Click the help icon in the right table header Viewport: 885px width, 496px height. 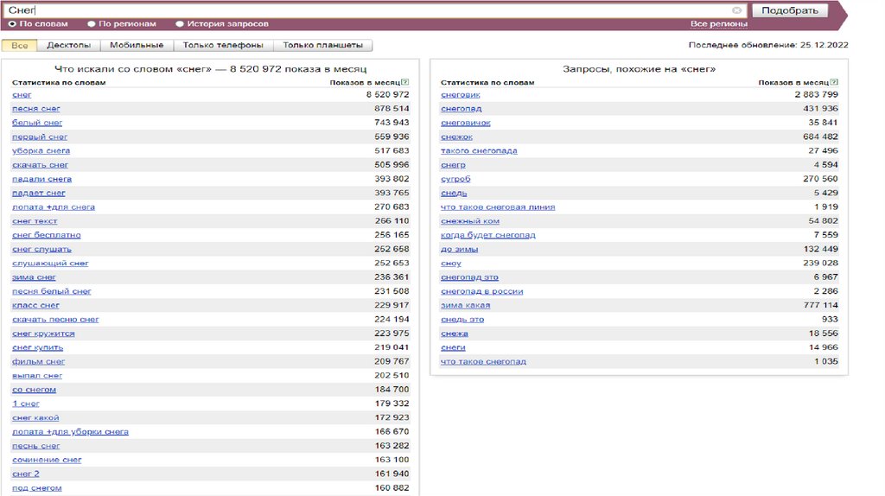coord(834,82)
